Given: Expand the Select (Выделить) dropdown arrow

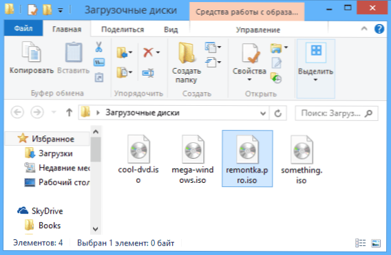Looking at the screenshot, I should (315, 80).
